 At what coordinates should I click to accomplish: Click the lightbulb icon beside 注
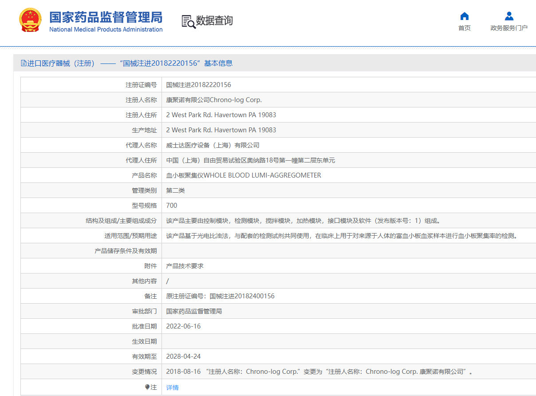(147, 387)
